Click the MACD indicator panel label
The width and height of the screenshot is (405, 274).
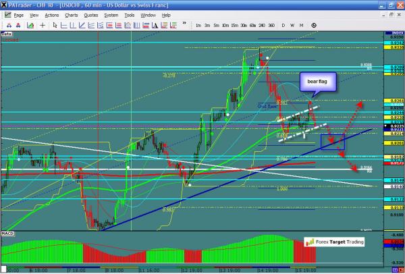point(8,234)
